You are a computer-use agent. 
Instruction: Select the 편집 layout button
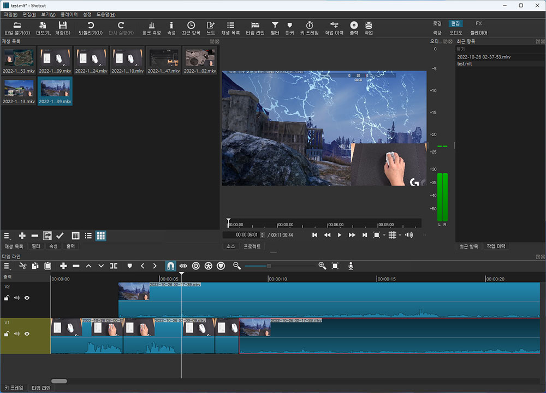coord(455,24)
